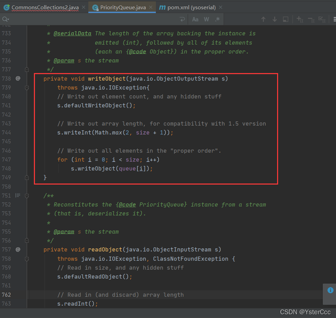This screenshot has width=336, height=318.
Task: Collapse the Javadoc fold marker at line 751
Action: [27, 196]
